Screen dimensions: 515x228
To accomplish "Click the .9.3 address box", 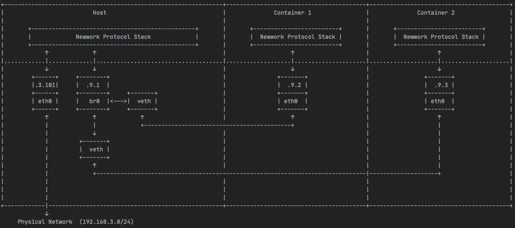I will [x=440, y=85].
